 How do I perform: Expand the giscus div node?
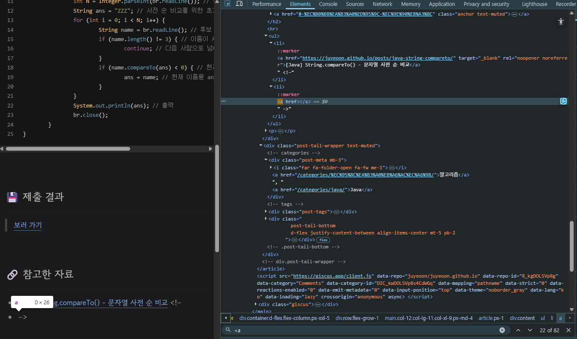(256, 304)
